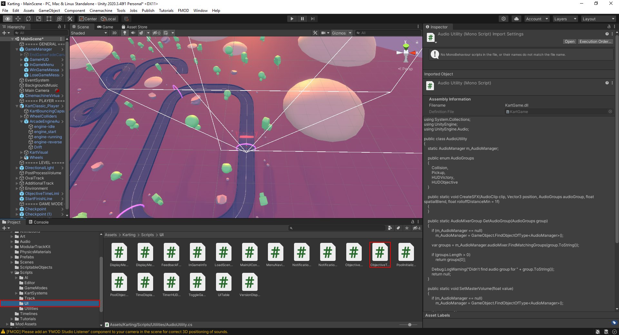Expand the KartSystems folder
Viewport: 619px width, 335px height.
point(16,293)
